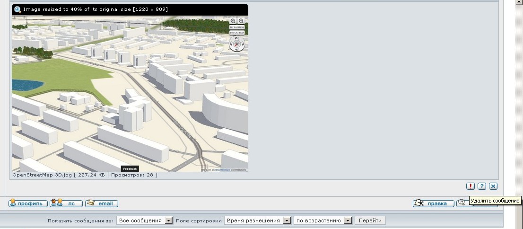
Task: Delete the message with X icon
Action: [493, 186]
